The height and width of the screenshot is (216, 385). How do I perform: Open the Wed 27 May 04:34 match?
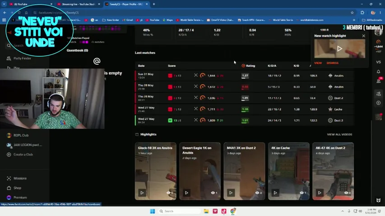click(x=244, y=121)
